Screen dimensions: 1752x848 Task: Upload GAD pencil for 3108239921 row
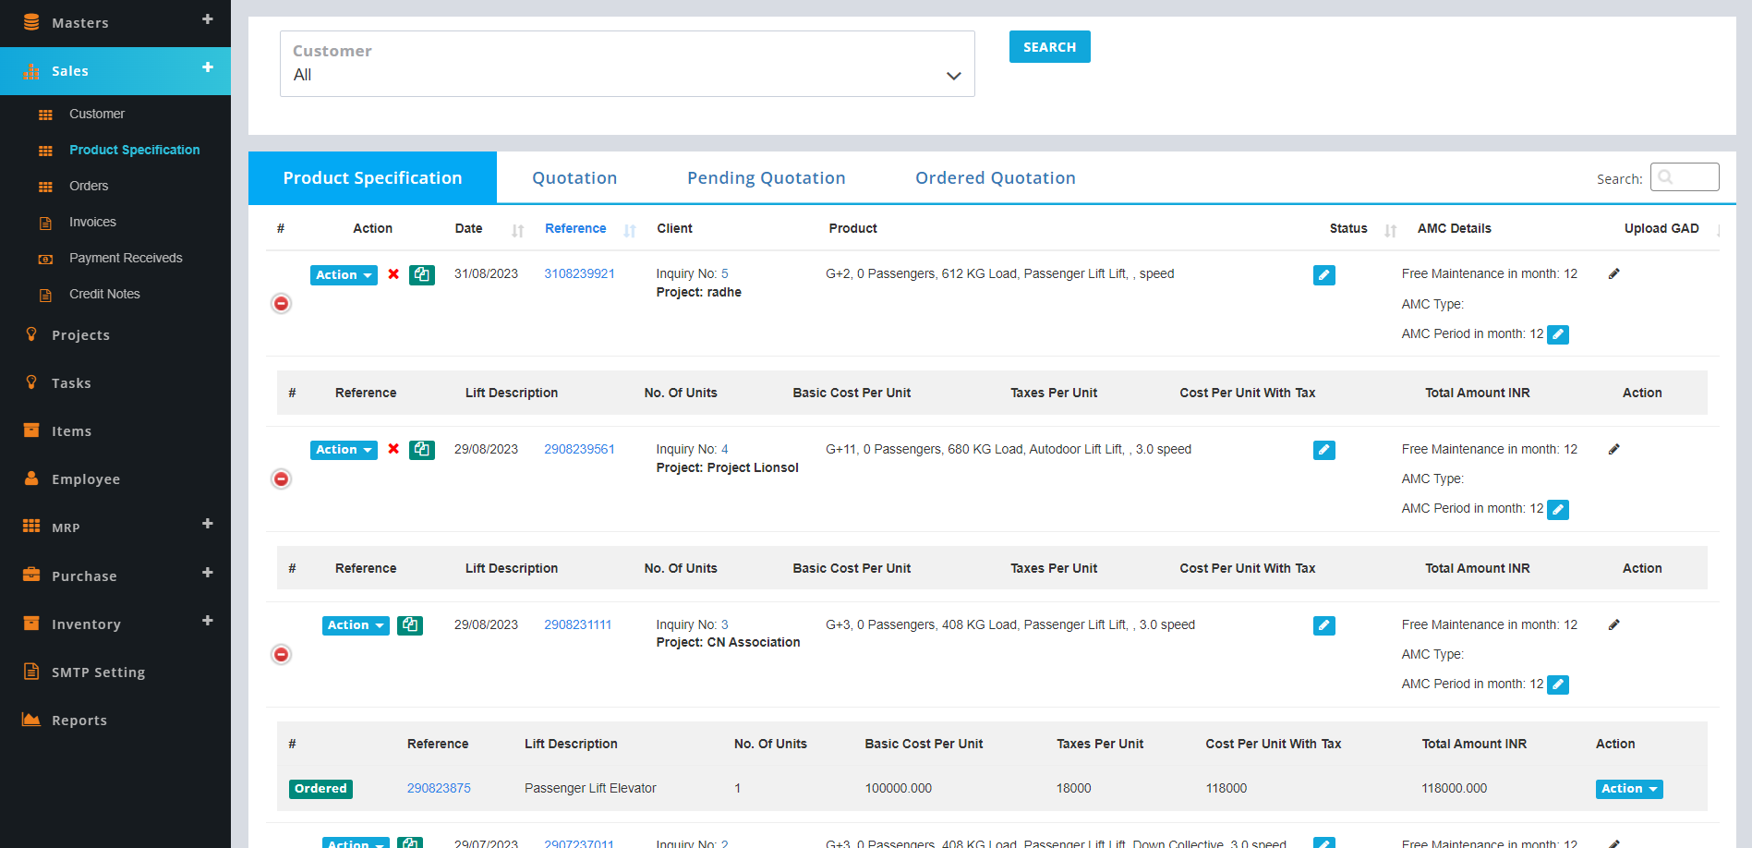click(x=1614, y=273)
